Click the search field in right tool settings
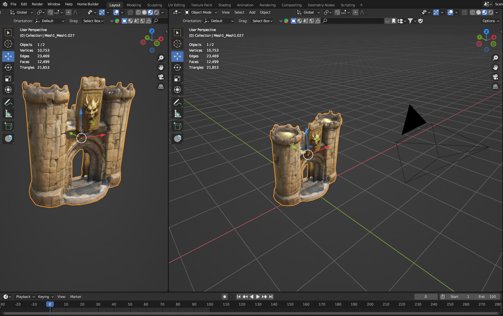The height and width of the screenshot is (316, 503). [x=353, y=21]
